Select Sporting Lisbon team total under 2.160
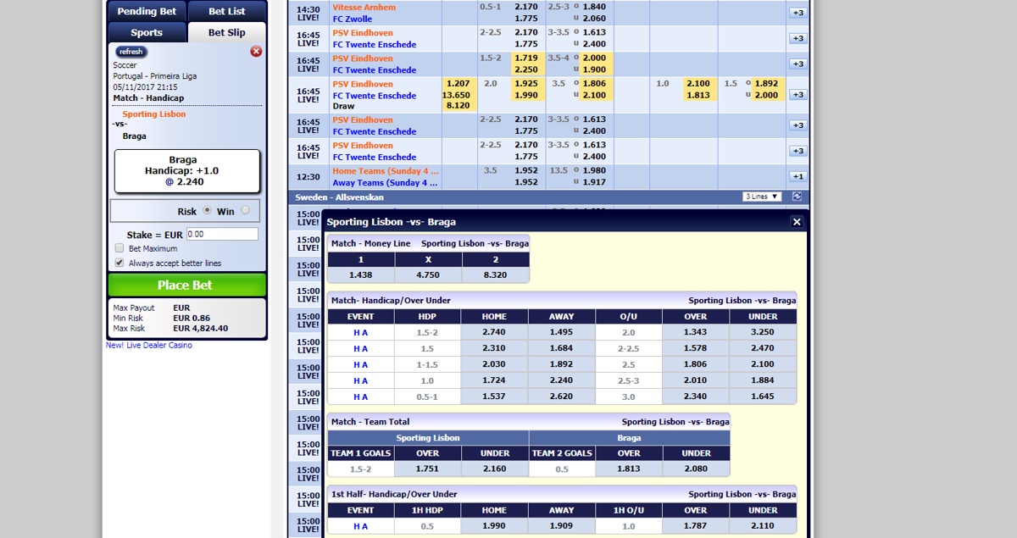1017x538 pixels. [x=495, y=469]
